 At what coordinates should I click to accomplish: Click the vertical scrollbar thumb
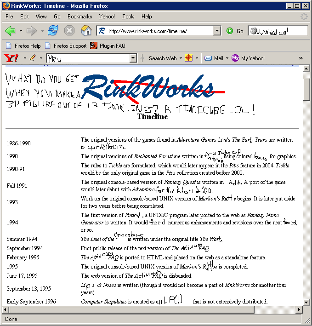pos(306,89)
